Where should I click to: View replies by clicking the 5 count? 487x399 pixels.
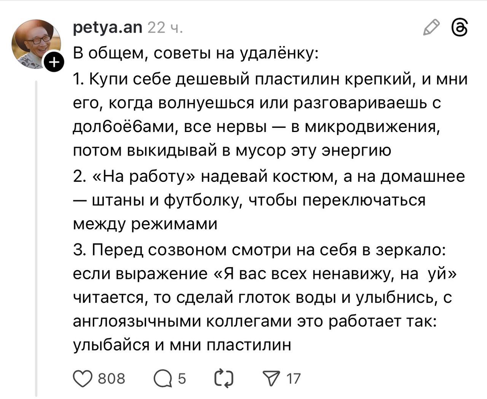[x=181, y=378]
